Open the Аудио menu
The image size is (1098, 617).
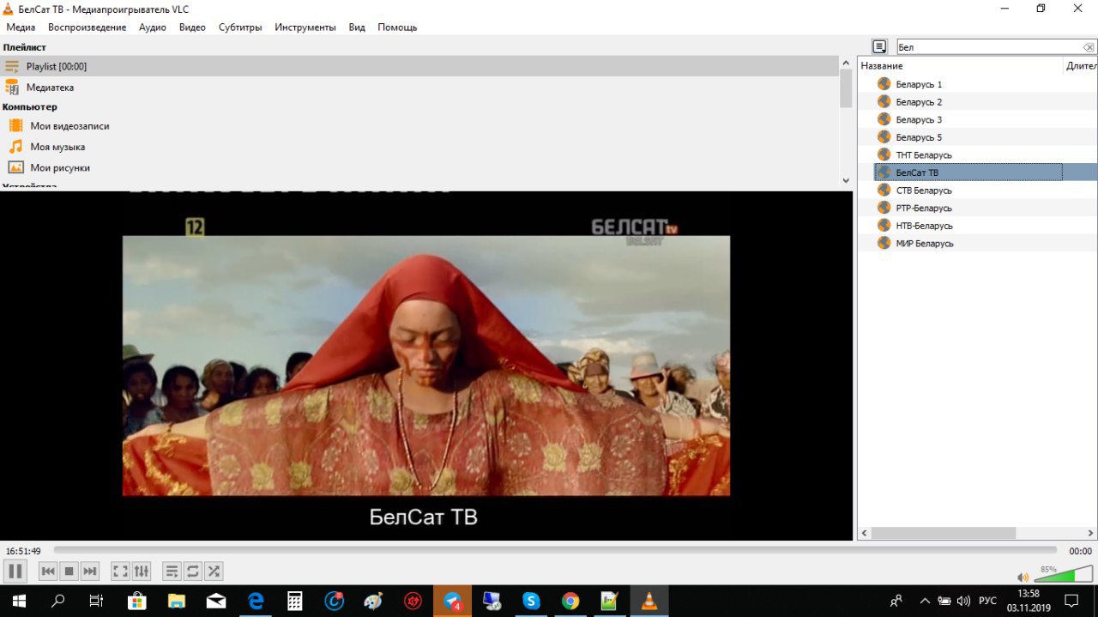click(153, 27)
